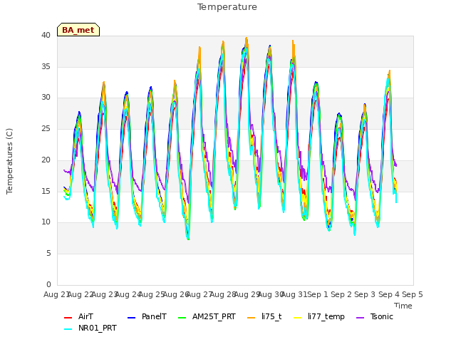Click the Aug 25 x-axis tick label
This screenshot has height=342, width=456.
click(152, 294)
